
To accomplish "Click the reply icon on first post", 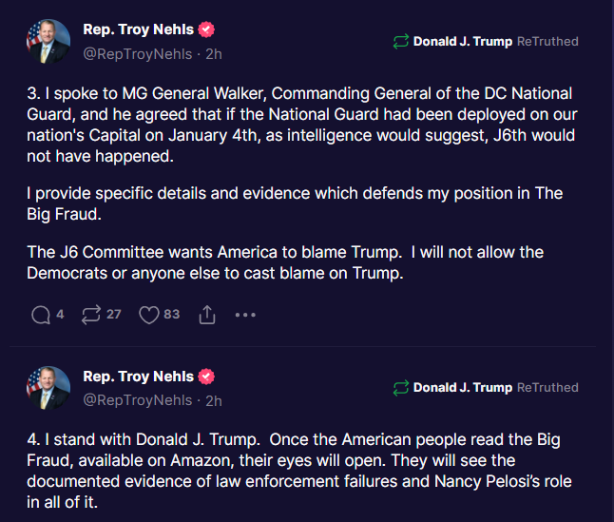I will [41, 315].
